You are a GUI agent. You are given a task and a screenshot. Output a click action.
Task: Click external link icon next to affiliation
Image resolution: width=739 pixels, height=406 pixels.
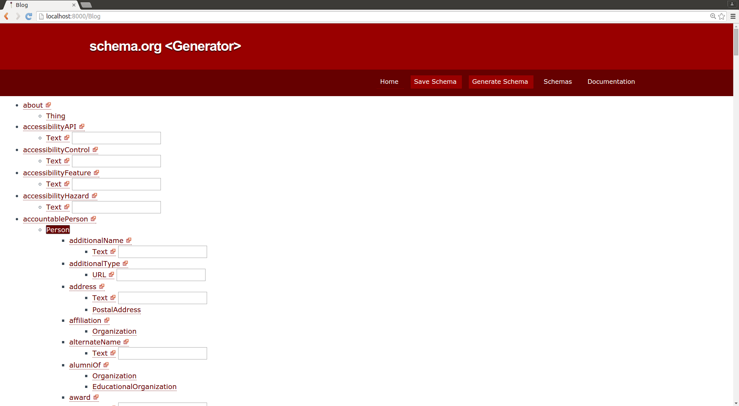107,320
